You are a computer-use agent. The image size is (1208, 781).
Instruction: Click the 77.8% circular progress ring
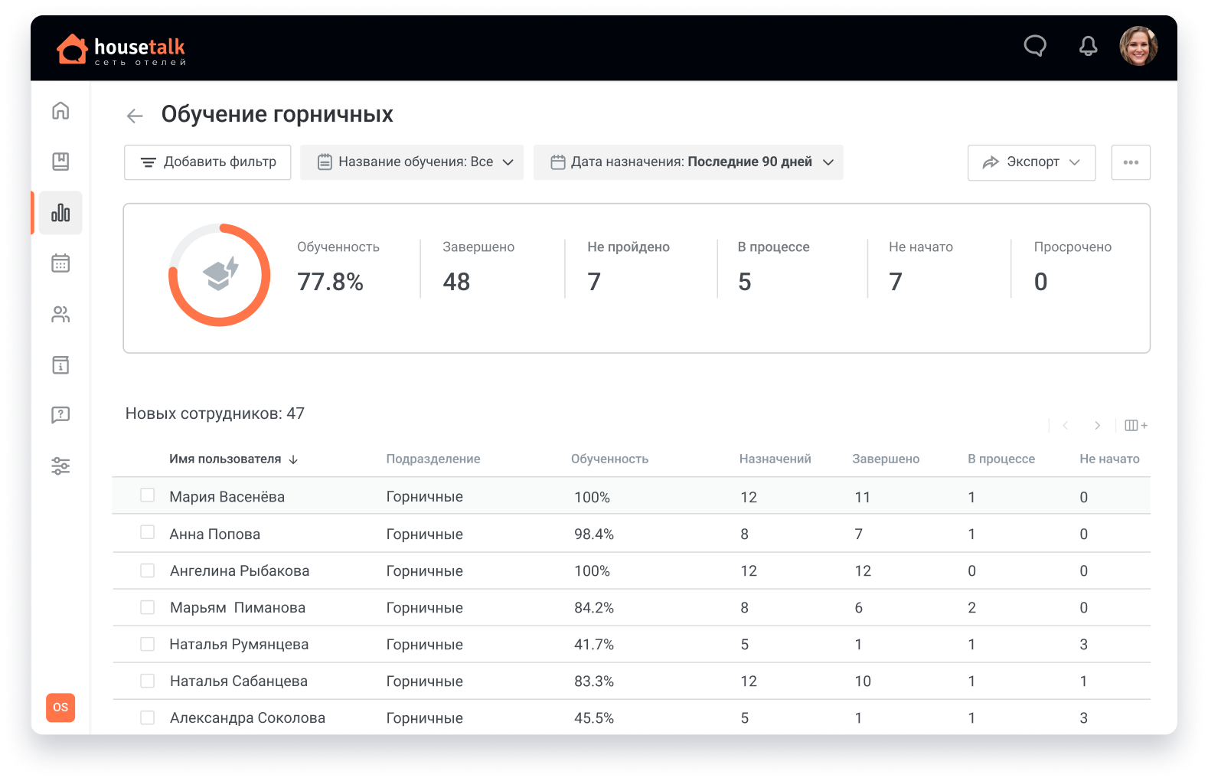click(x=220, y=275)
